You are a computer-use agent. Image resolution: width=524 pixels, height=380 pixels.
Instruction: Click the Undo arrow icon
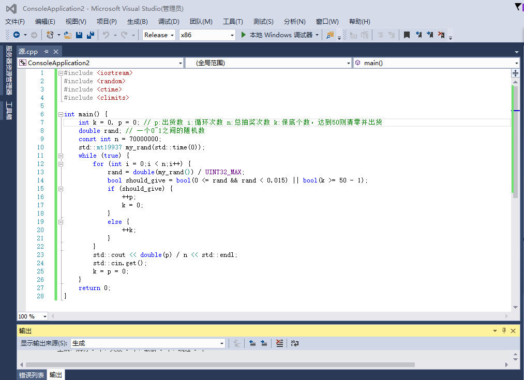(x=106, y=35)
